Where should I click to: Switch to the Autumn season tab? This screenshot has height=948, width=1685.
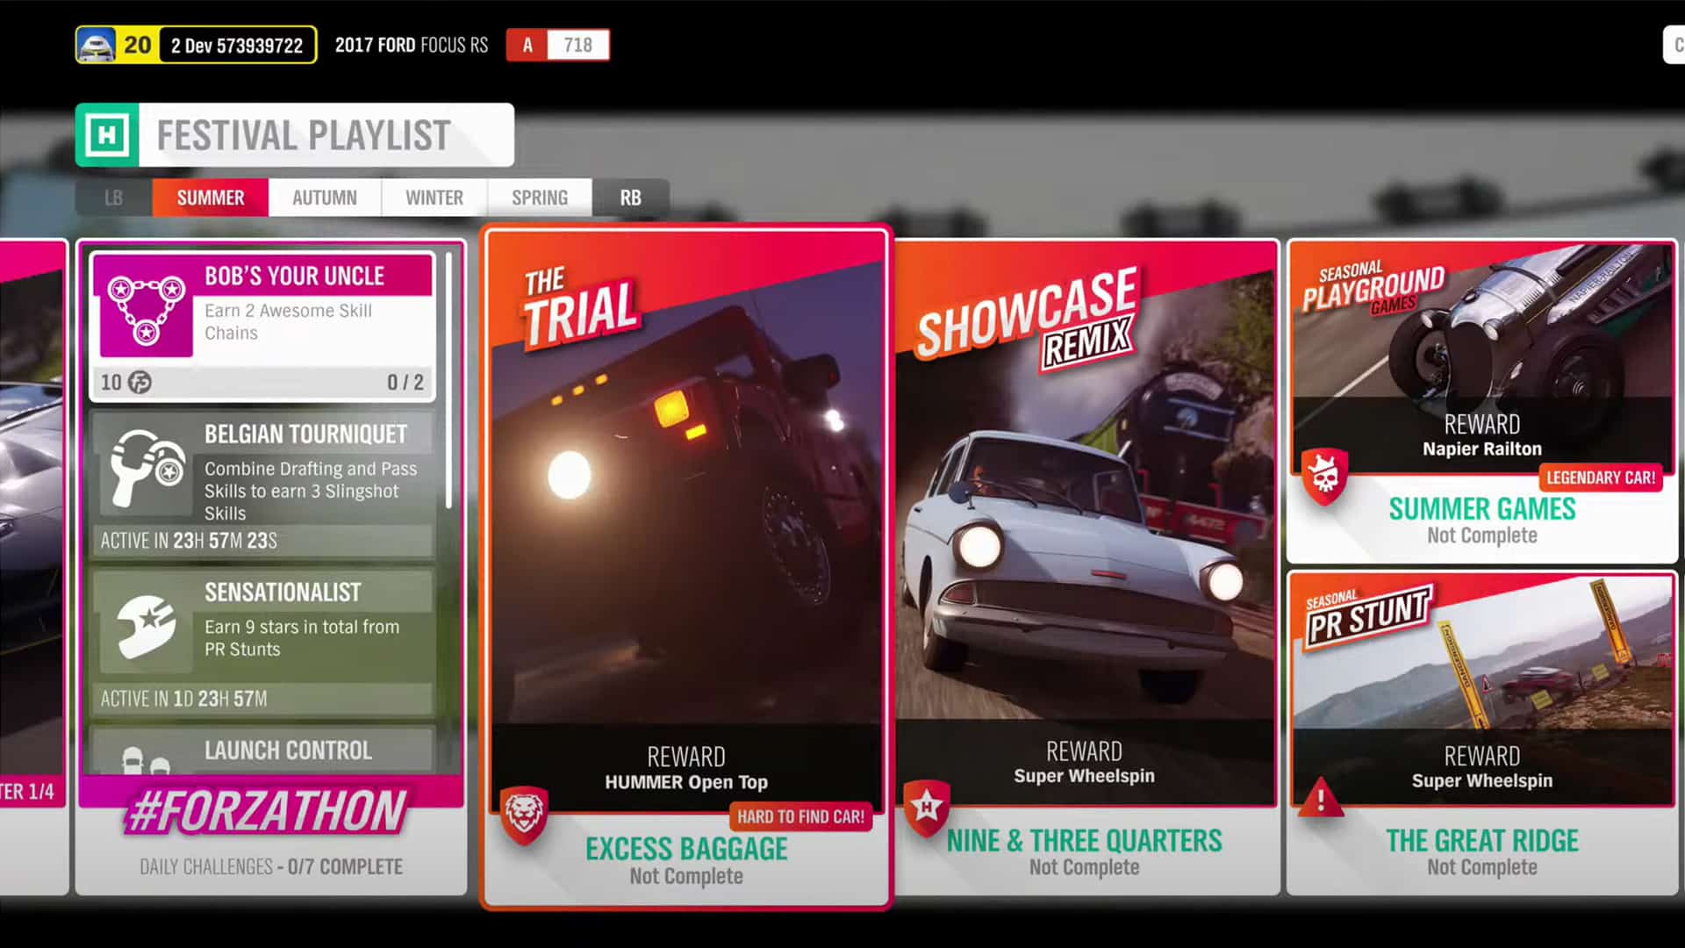click(325, 197)
